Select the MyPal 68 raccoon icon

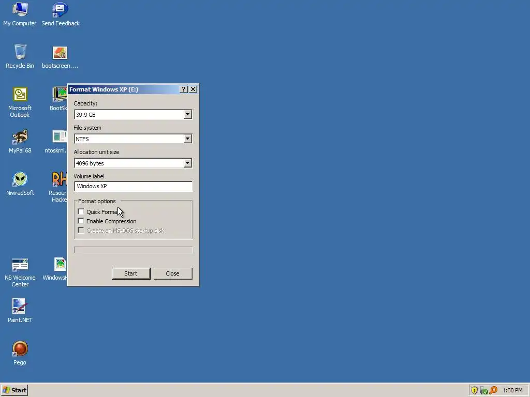pos(20,142)
